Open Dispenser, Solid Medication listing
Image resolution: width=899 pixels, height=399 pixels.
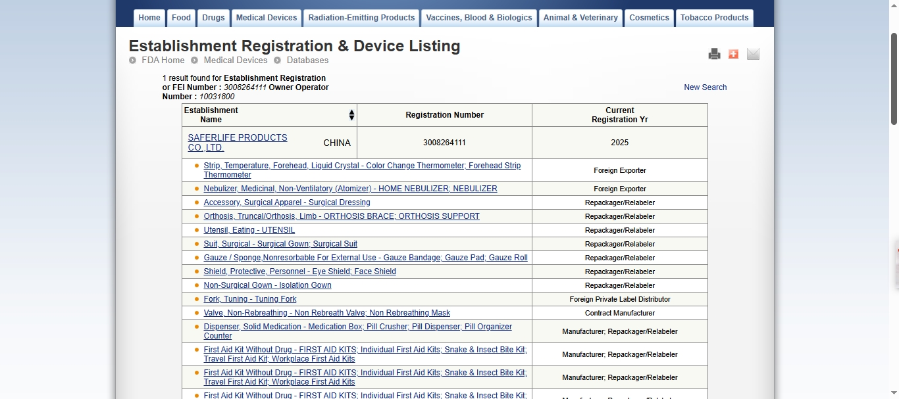tap(357, 331)
